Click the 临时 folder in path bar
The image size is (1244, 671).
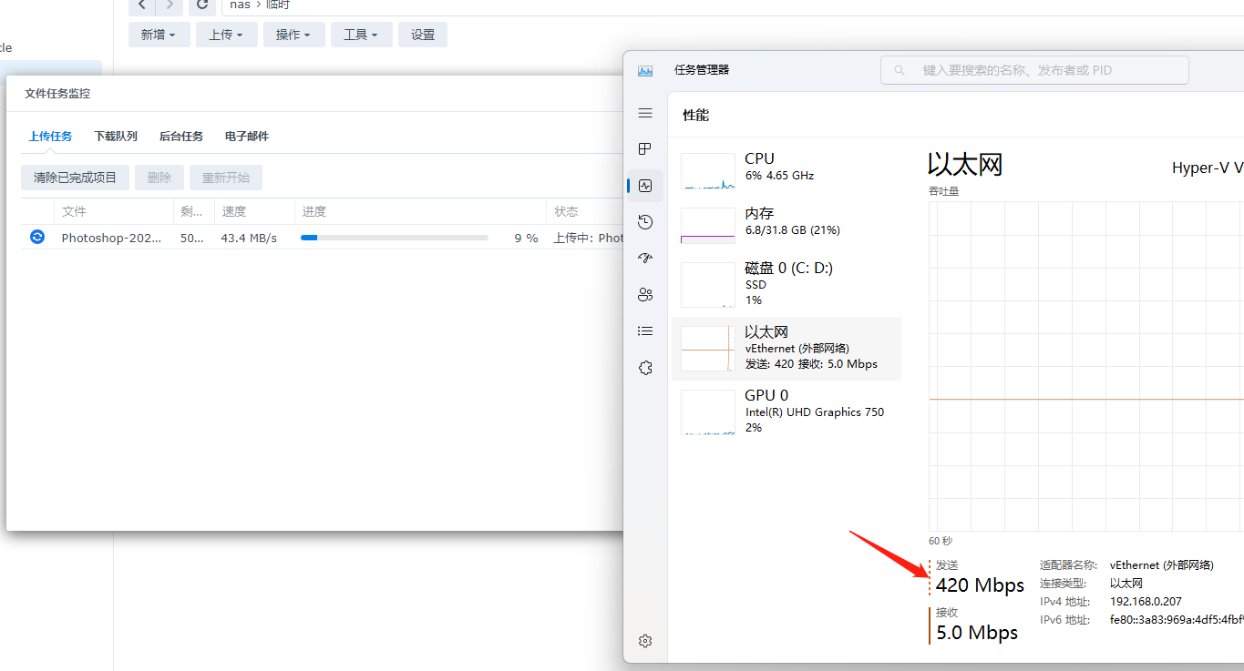278,5
